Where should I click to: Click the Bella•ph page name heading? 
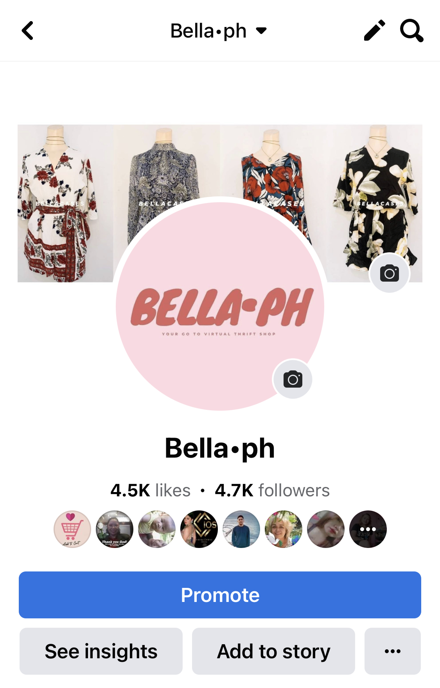(x=220, y=448)
